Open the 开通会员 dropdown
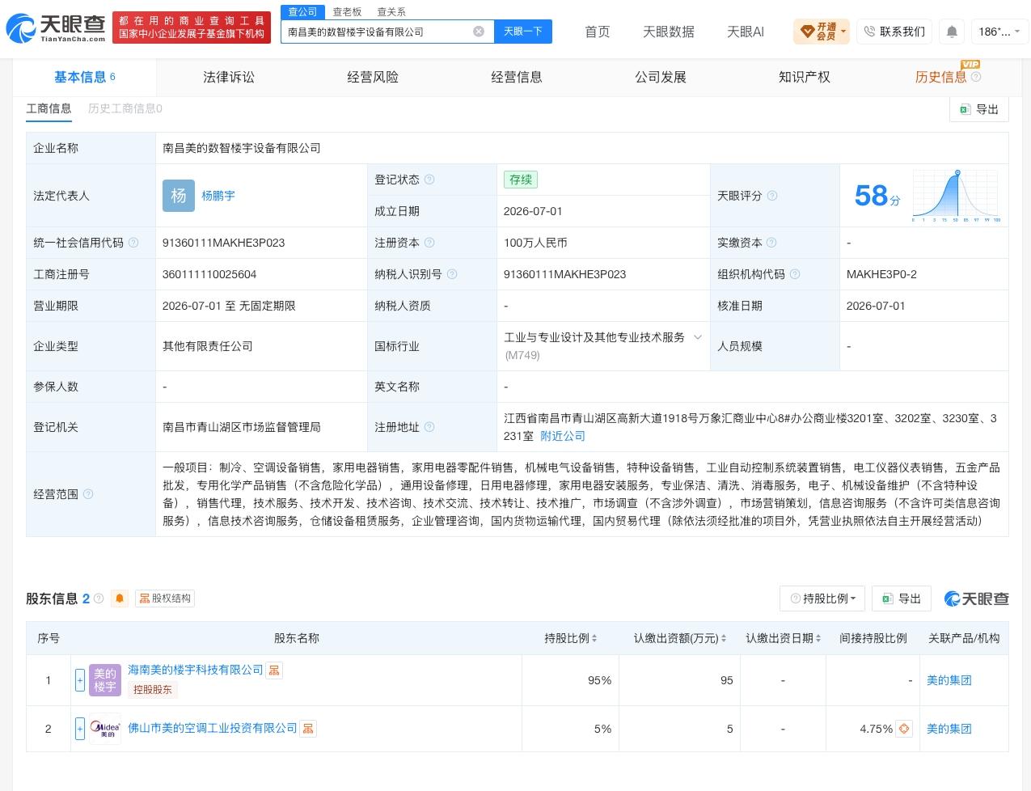The image size is (1031, 791). (x=822, y=32)
